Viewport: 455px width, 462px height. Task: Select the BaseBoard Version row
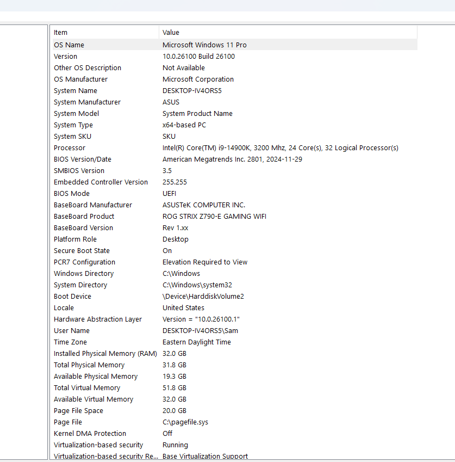[x=235, y=228]
